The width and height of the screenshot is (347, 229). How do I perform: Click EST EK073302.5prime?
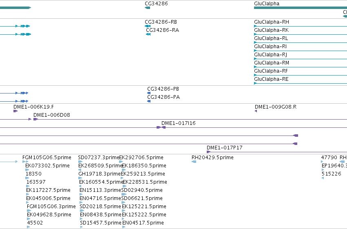[48, 166]
